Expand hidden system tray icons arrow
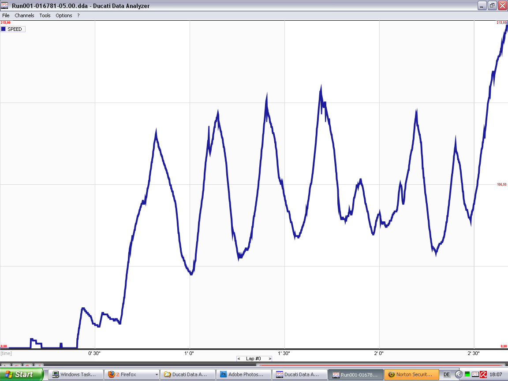This screenshot has height=381, width=508. 459,374
